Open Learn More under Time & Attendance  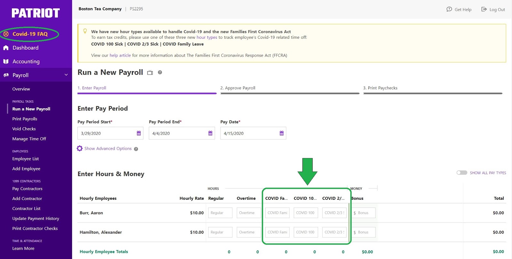coord(23,248)
